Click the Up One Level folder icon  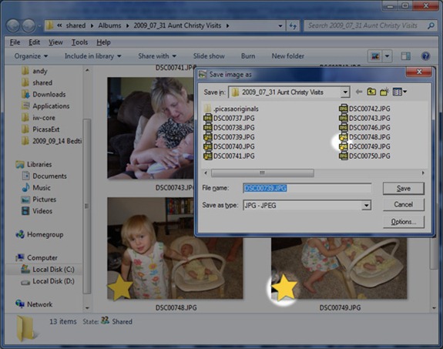371,92
